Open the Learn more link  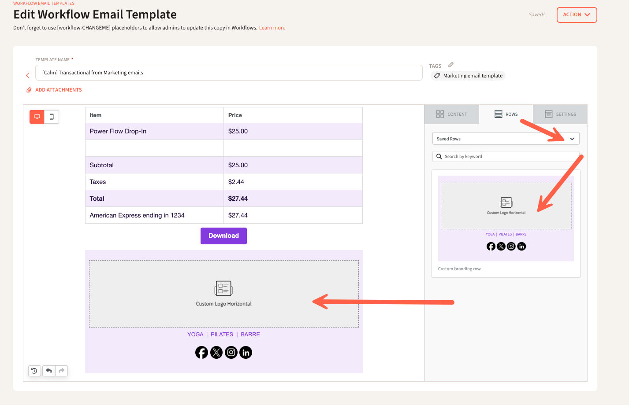click(272, 28)
